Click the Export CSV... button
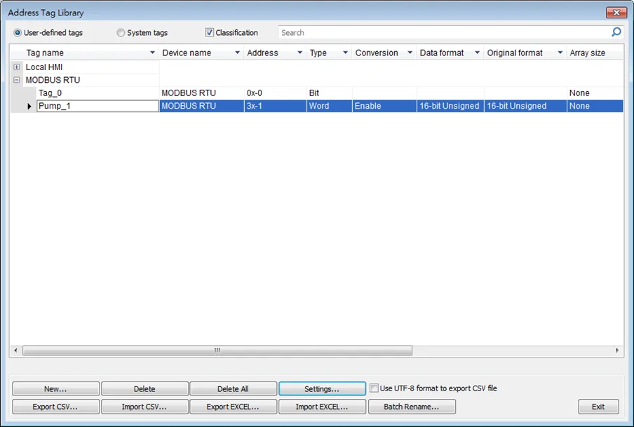The image size is (634, 427). click(x=56, y=407)
